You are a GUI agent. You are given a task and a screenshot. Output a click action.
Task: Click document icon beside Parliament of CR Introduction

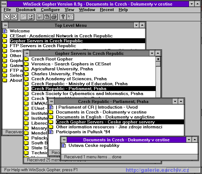(x=51, y=107)
